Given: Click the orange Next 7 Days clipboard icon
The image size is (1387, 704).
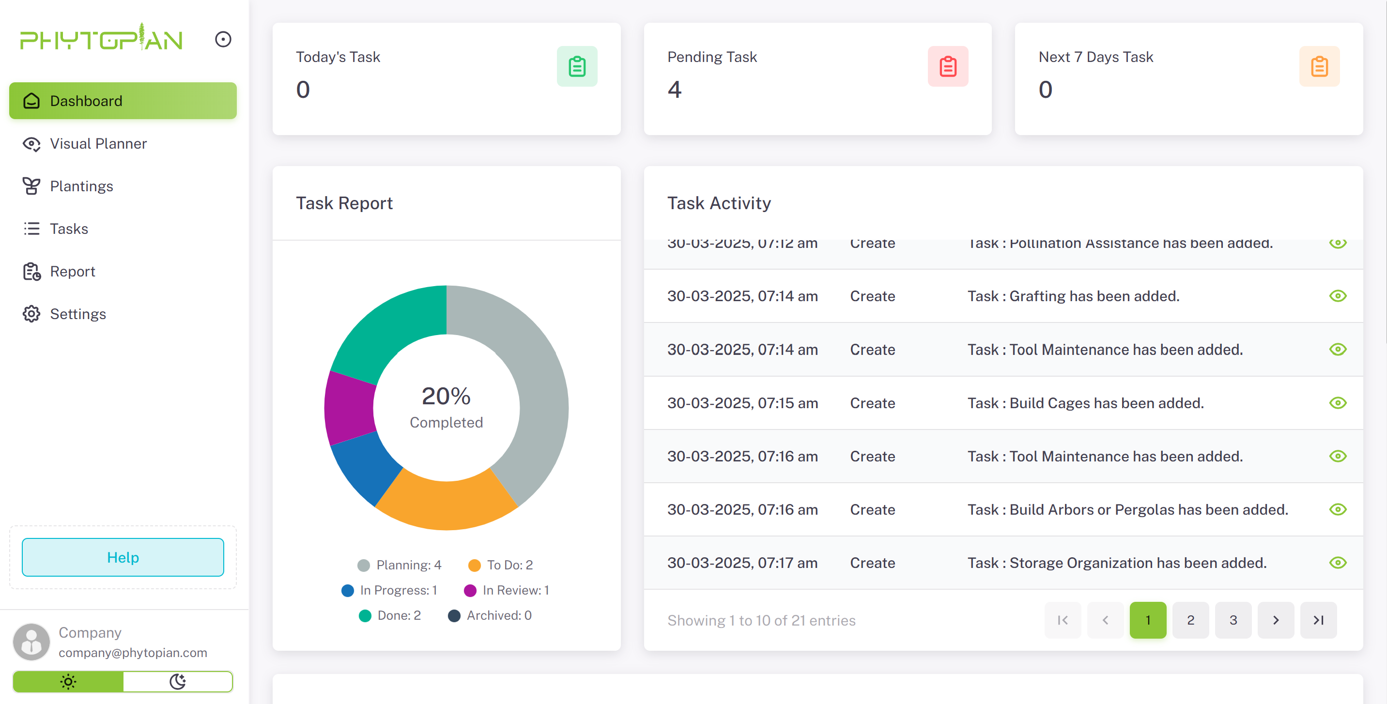Looking at the screenshot, I should tap(1319, 66).
